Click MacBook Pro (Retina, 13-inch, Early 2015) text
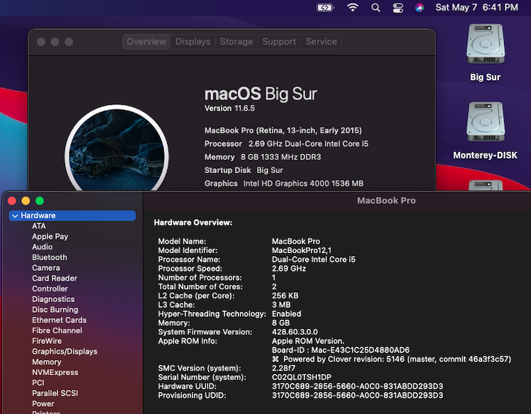Image resolution: width=531 pixels, height=414 pixels. (x=283, y=130)
